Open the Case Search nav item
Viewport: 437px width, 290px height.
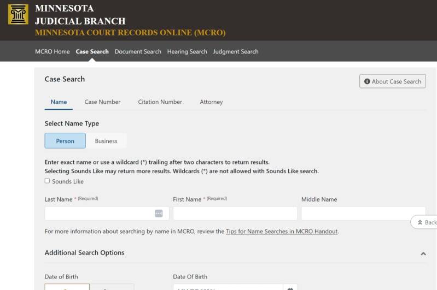coord(92,51)
